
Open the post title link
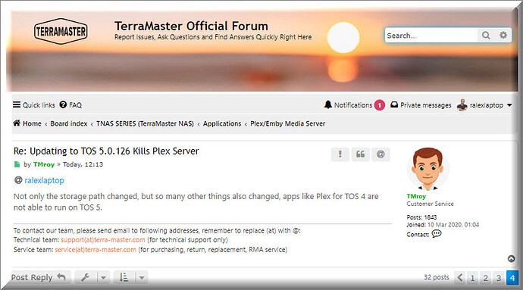coord(106,151)
